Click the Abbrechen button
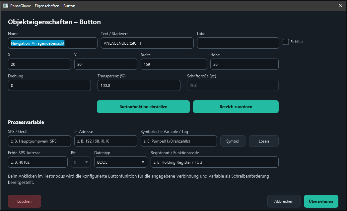The height and width of the screenshot is (211, 347). coord(284,201)
